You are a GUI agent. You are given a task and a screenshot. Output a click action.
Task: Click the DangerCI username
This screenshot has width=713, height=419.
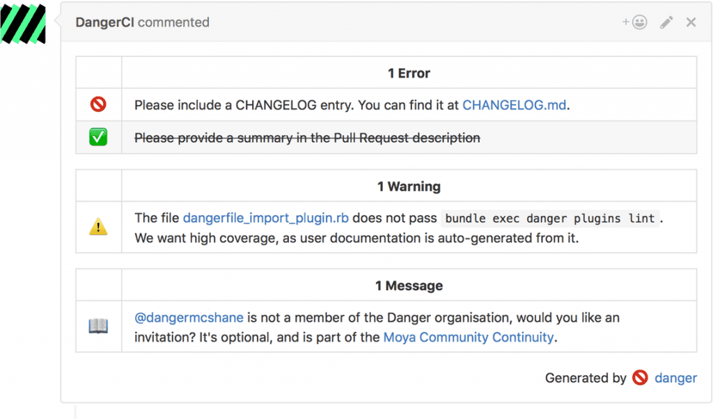pyautogui.click(x=104, y=22)
